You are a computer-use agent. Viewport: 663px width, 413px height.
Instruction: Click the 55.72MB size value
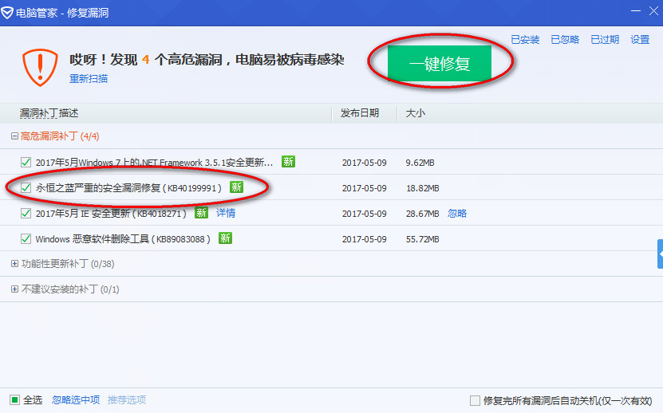click(x=422, y=239)
